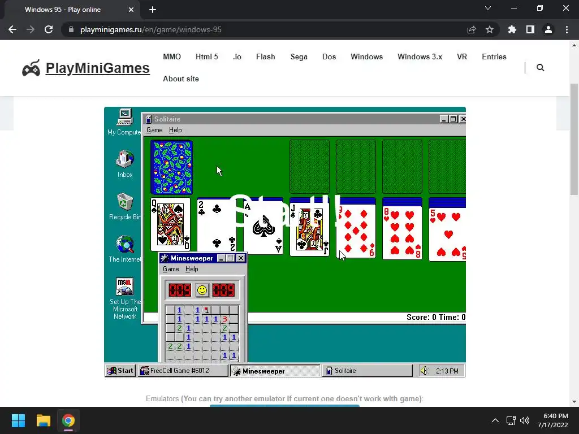
Task: Open Windows host Start menu button
Action: 18,420
